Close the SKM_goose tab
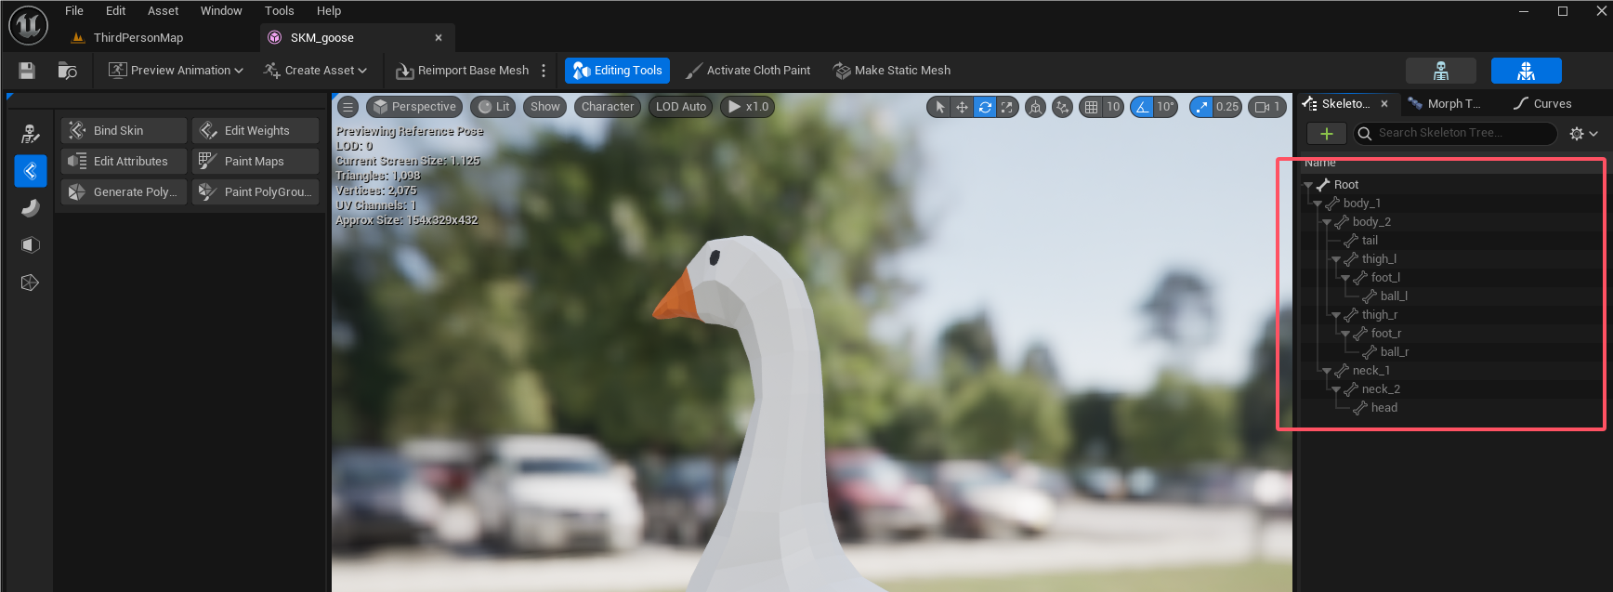This screenshot has width=1613, height=592. pyautogui.click(x=439, y=38)
